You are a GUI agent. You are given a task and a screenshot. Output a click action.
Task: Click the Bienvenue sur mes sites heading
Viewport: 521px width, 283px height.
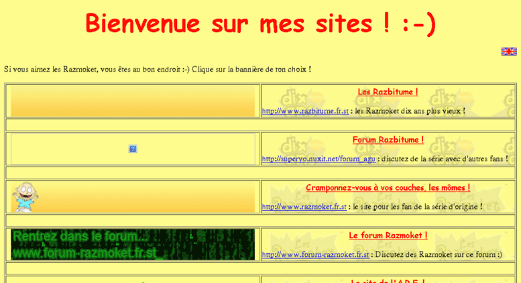(x=260, y=23)
